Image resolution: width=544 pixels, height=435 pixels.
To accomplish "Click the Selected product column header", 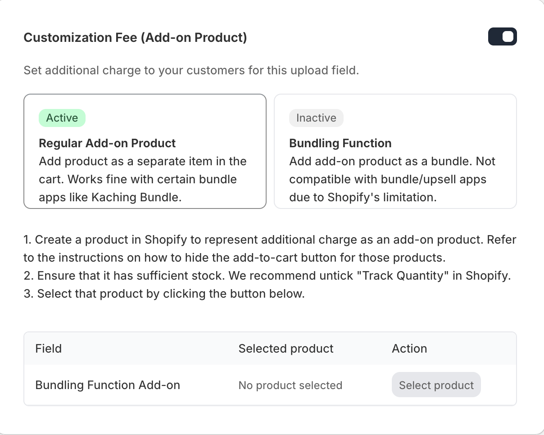I will click(286, 349).
